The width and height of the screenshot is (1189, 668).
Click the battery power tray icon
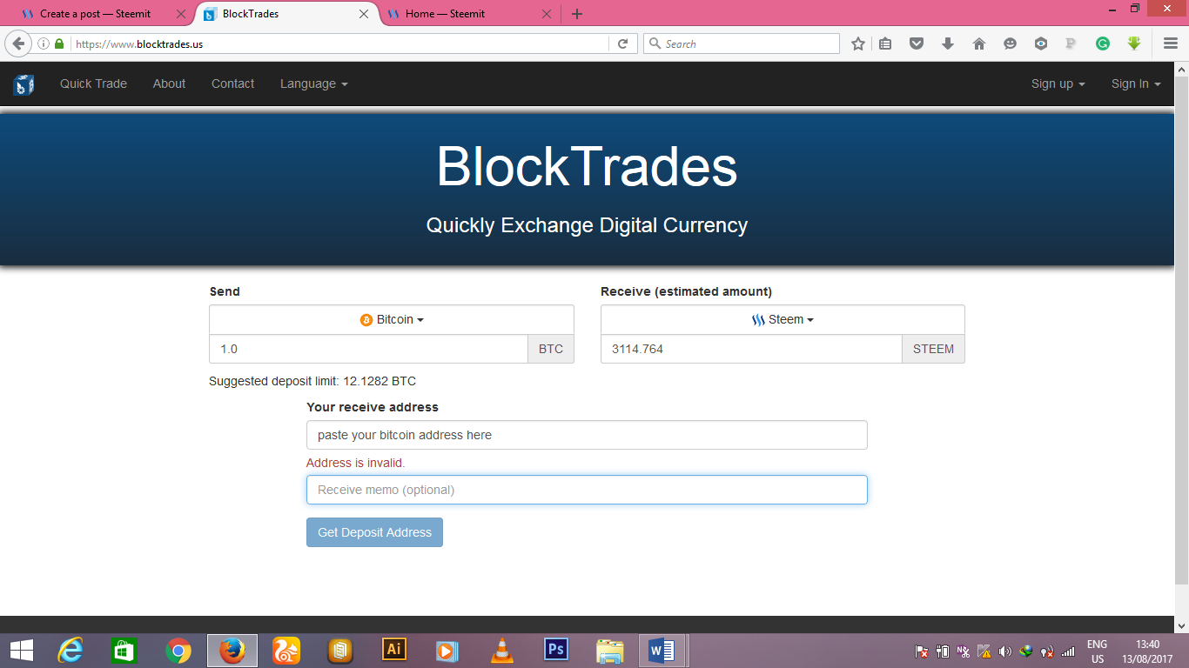[943, 651]
